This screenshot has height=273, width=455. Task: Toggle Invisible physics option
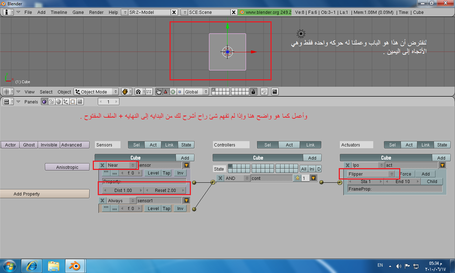coord(49,145)
